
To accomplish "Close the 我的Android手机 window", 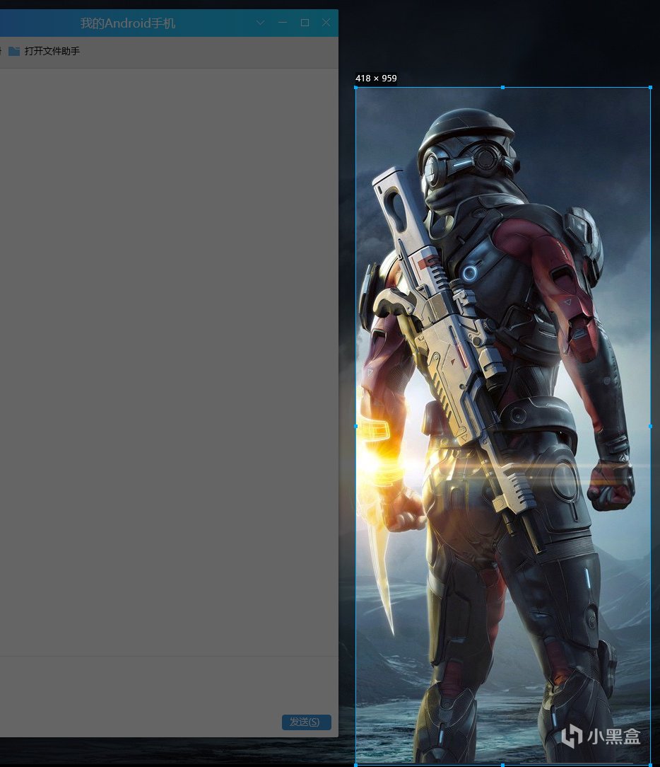I will point(326,23).
